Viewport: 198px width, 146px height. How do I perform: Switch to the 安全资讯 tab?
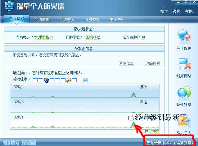point(117,20)
